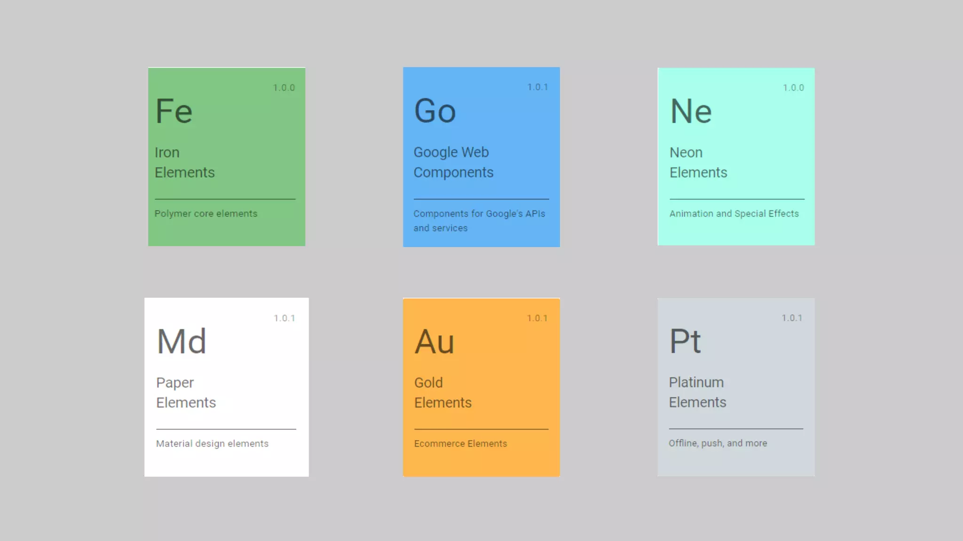Click the large 'Au' symbol
The height and width of the screenshot is (541, 963).
tap(434, 341)
